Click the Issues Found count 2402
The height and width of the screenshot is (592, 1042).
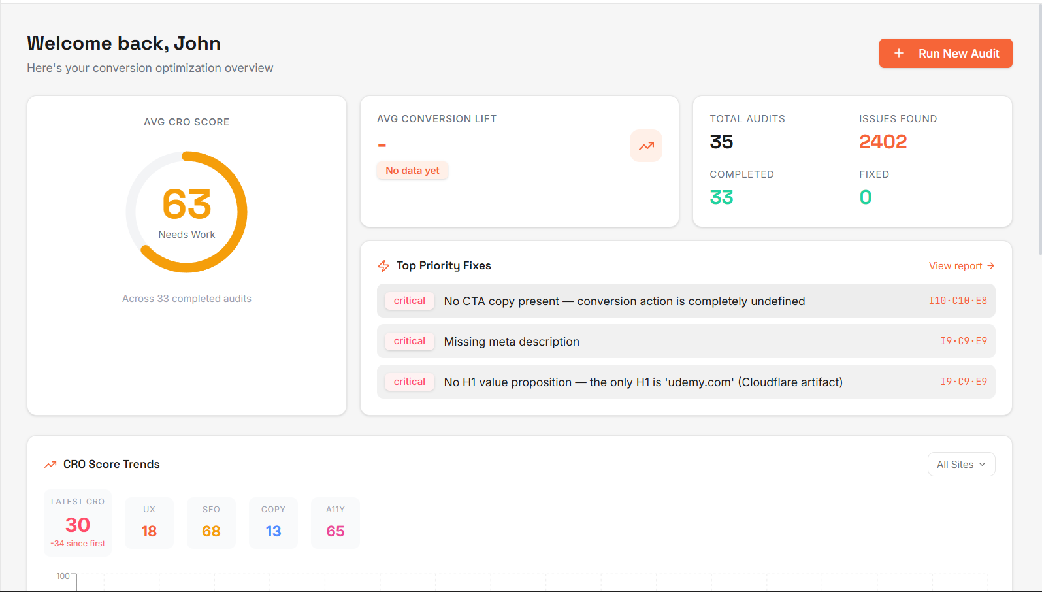pos(883,142)
